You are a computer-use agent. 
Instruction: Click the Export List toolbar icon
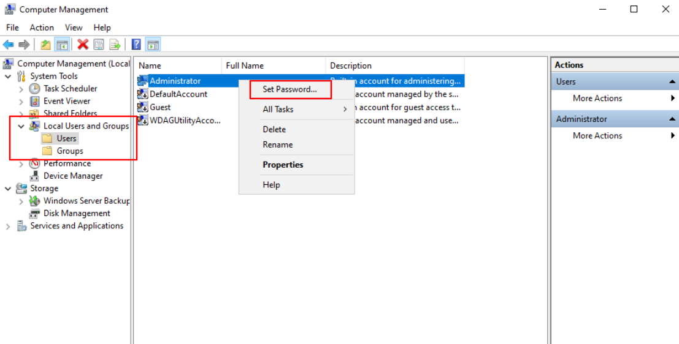tap(115, 45)
